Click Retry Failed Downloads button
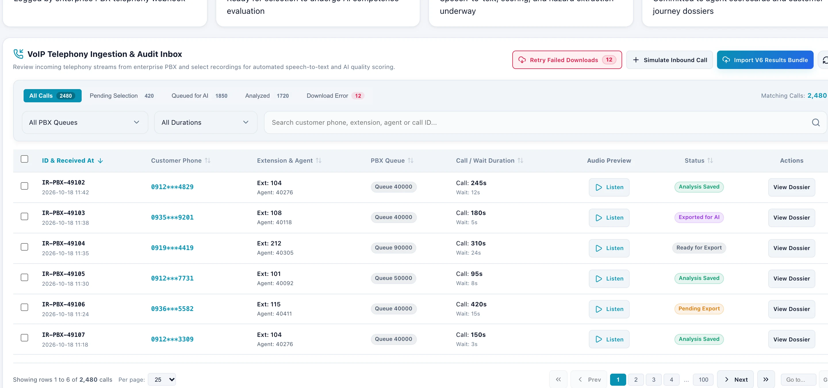Screen dimensions: 828x388 pyautogui.click(x=567, y=60)
